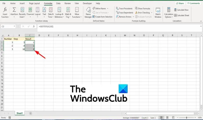Open the Page Layout ribbon tab
Screen dimensions: 203x120
click(x=34, y=3)
